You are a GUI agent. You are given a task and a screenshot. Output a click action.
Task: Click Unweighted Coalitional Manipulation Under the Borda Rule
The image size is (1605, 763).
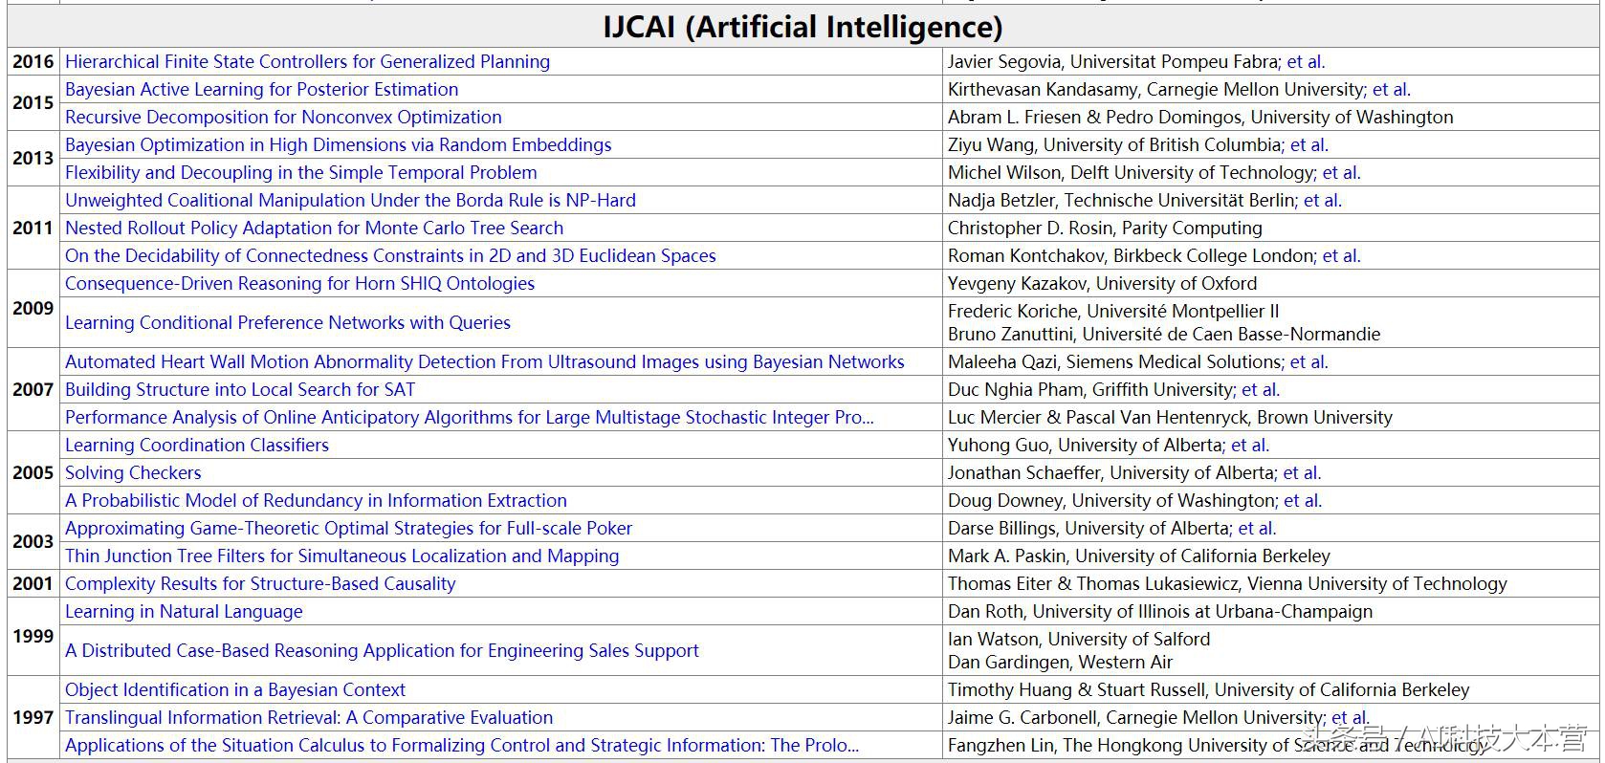(x=350, y=201)
